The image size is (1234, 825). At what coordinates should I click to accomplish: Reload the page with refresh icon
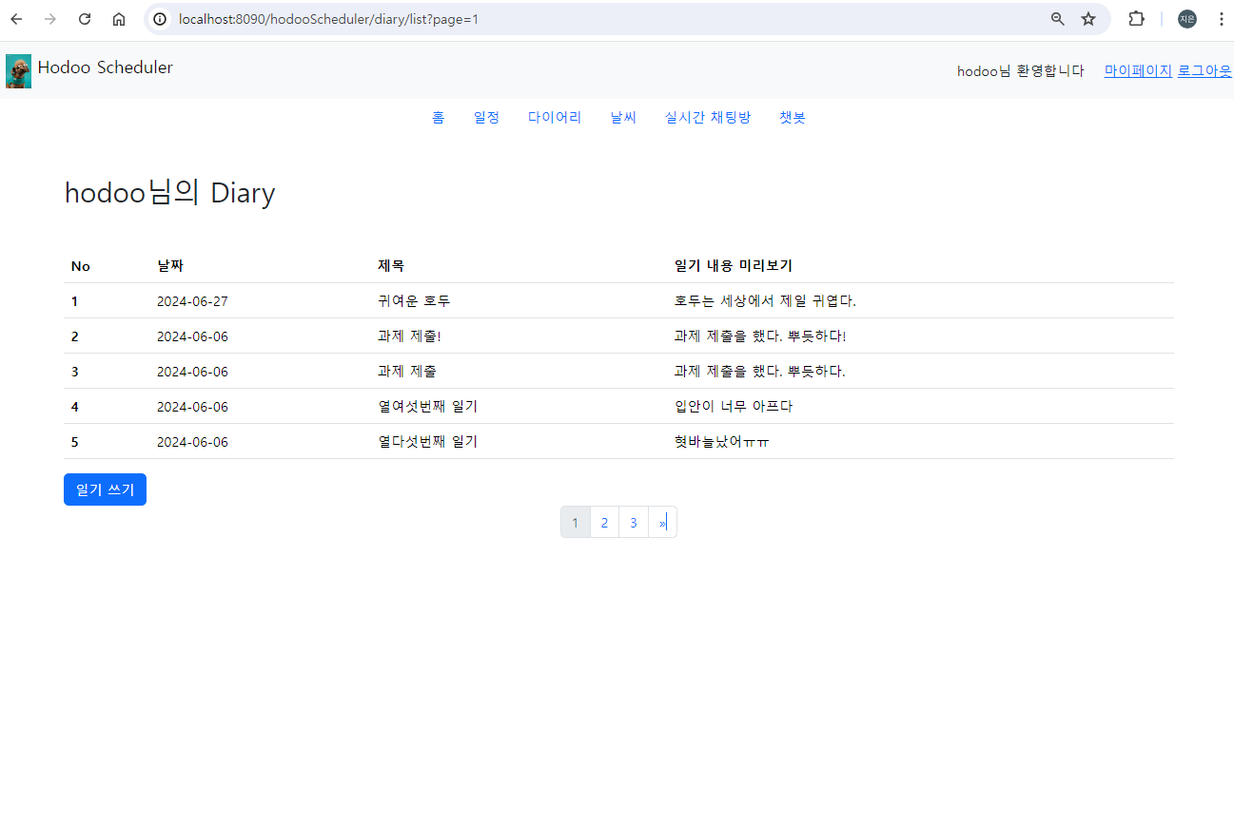[85, 19]
